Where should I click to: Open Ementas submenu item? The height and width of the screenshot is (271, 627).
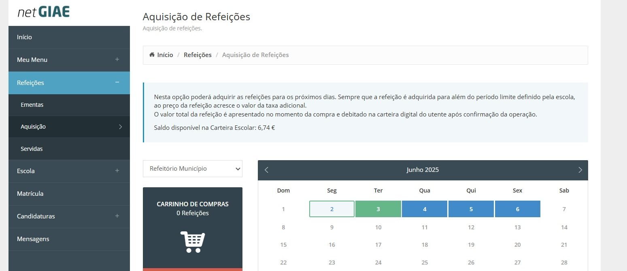coord(69,105)
